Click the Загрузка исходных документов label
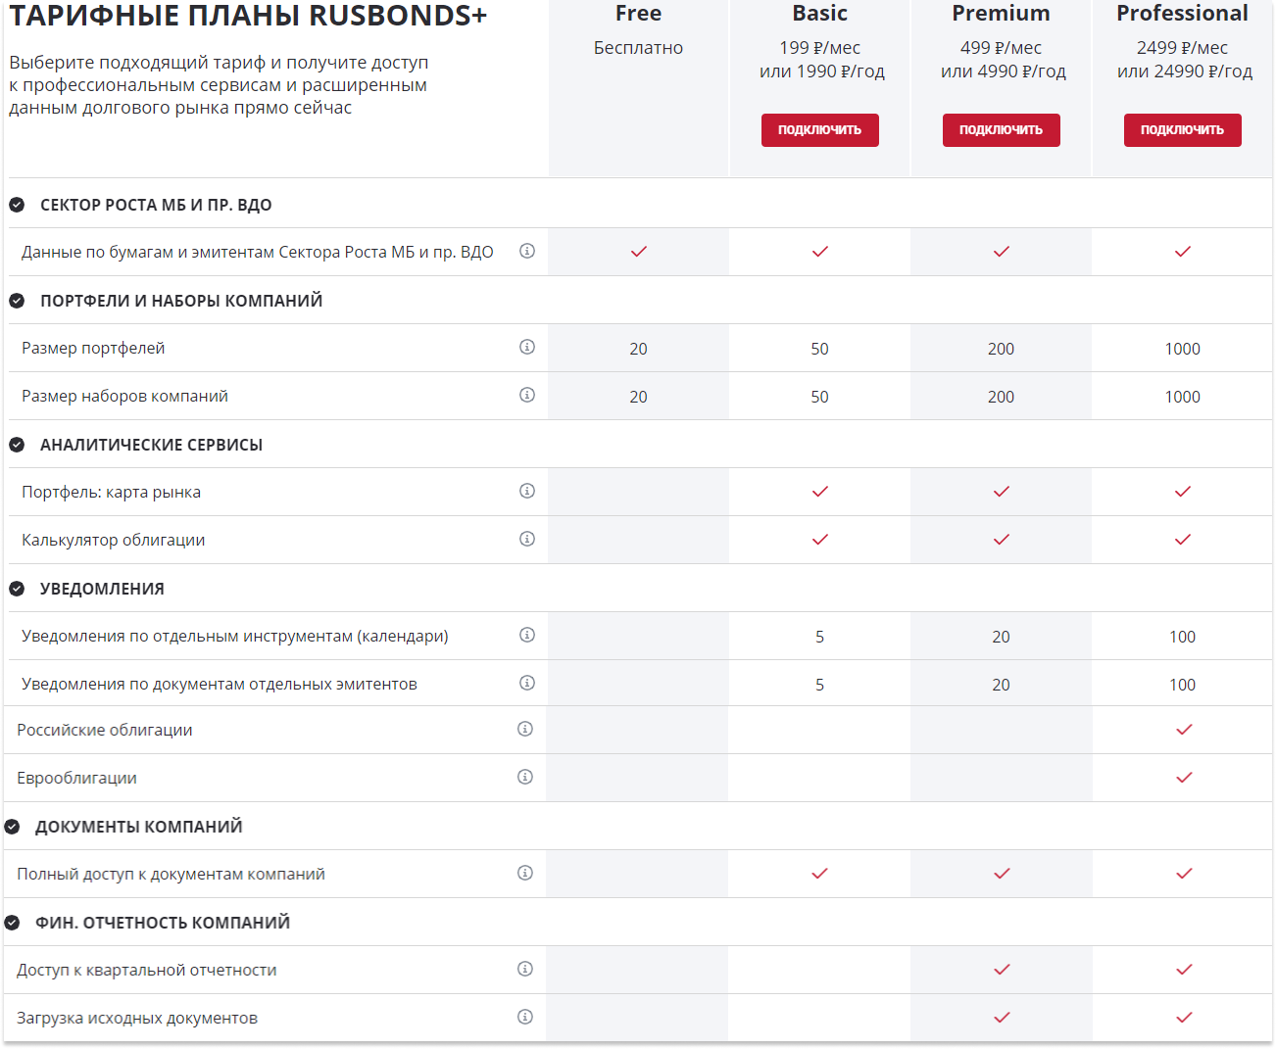The width and height of the screenshot is (1276, 1049). pyautogui.click(x=137, y=1019)
